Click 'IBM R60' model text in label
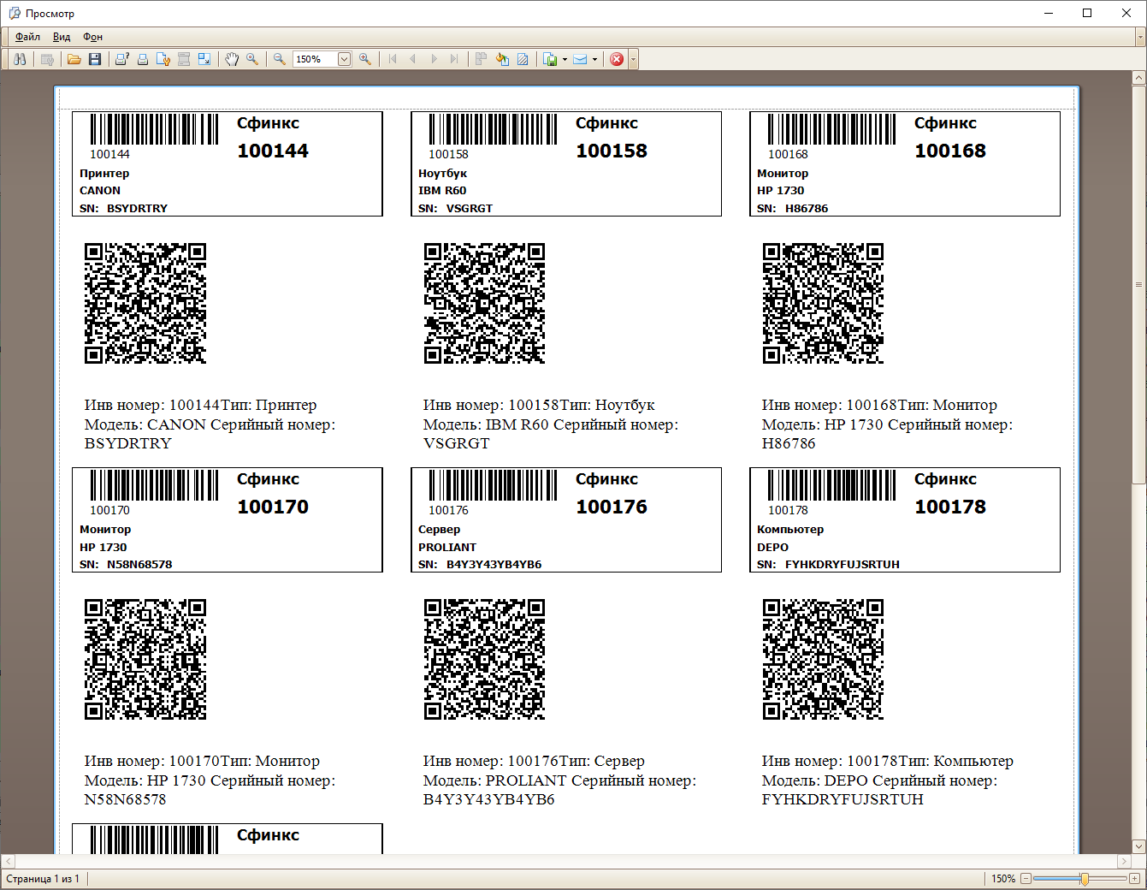 coord(442,191)
